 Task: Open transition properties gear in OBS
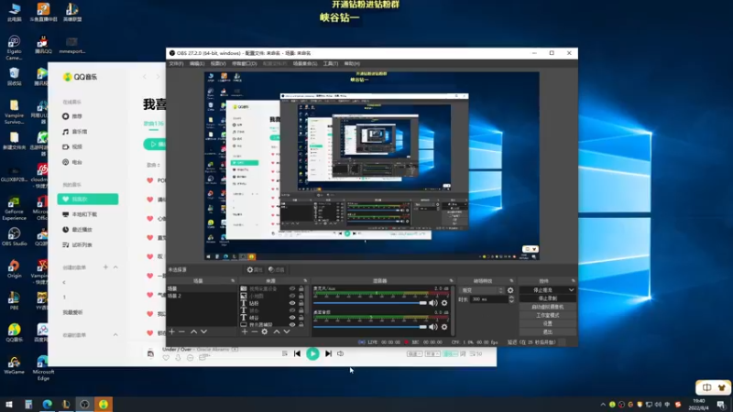point(510,290)
